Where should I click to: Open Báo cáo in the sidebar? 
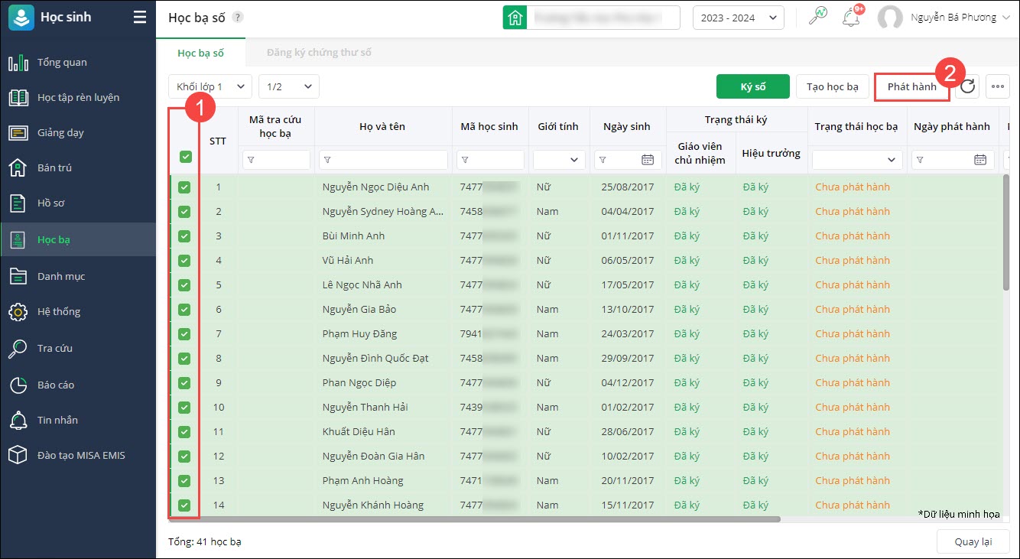[56, 385]
